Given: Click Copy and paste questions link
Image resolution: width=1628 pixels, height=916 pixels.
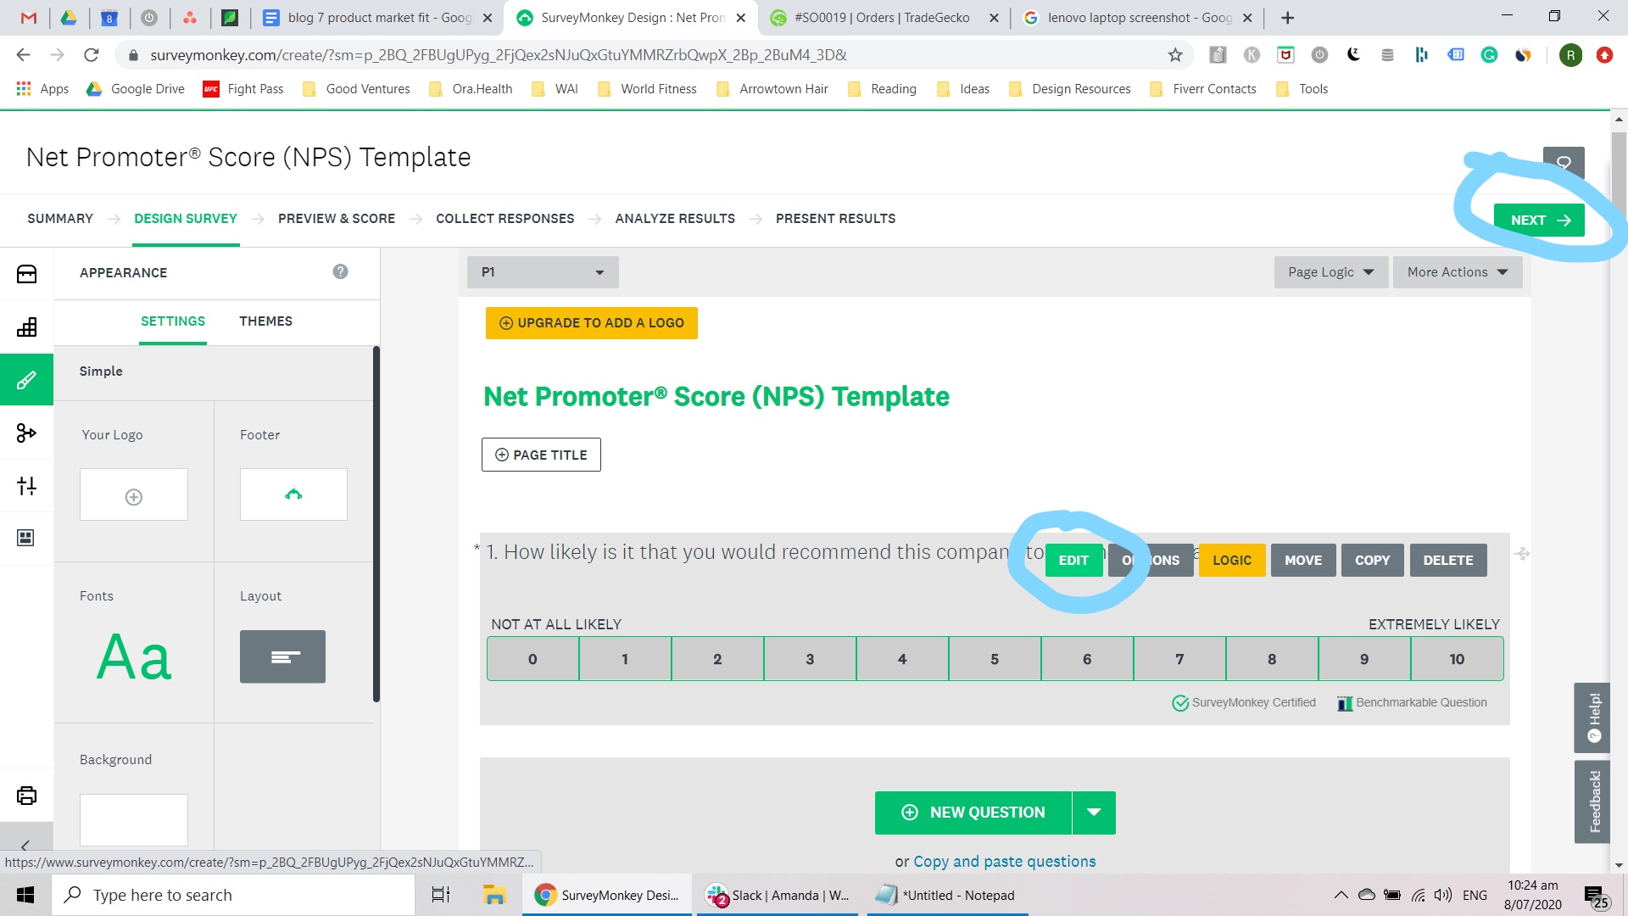Looking at the screenshot, I should click(1004, 862).
